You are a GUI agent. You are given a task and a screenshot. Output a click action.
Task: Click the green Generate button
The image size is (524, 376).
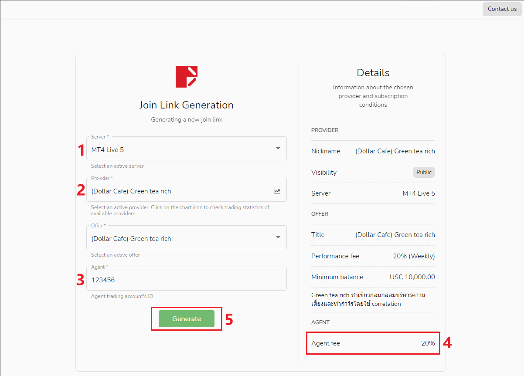187,319
